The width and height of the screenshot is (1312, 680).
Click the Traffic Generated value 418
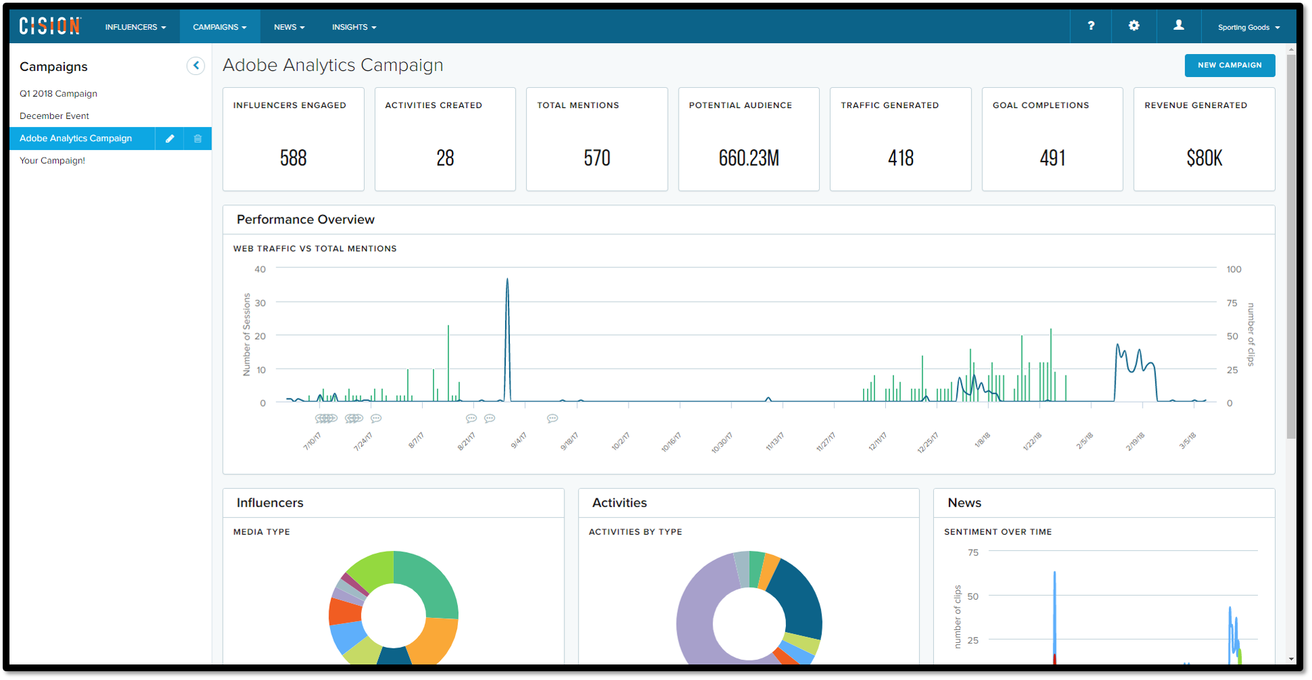pyautogui.click(x=901, y=158)
